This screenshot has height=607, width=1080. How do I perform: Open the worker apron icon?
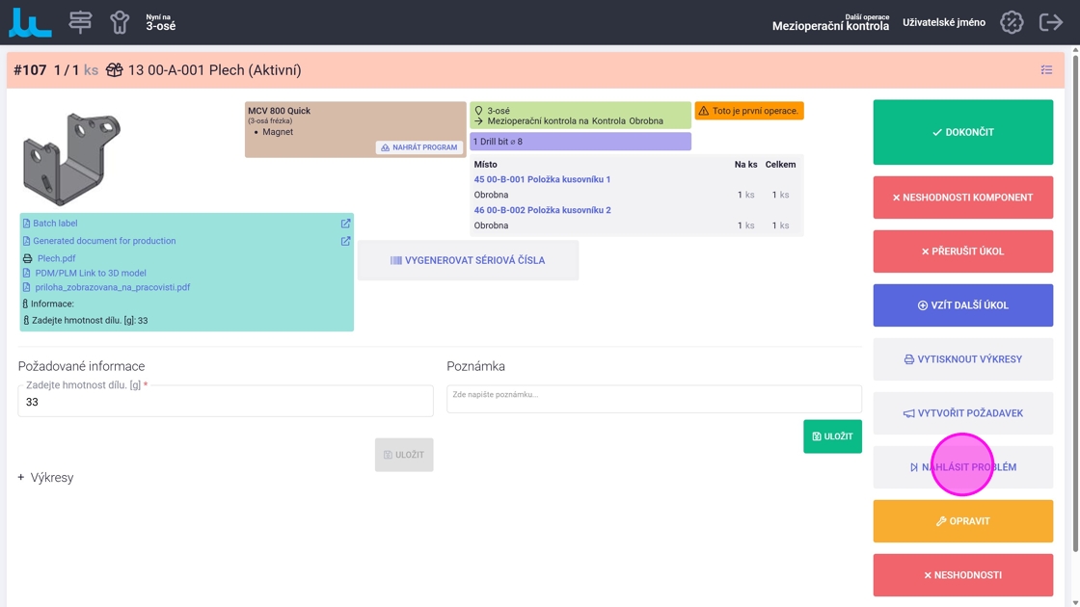coord(120,22)
